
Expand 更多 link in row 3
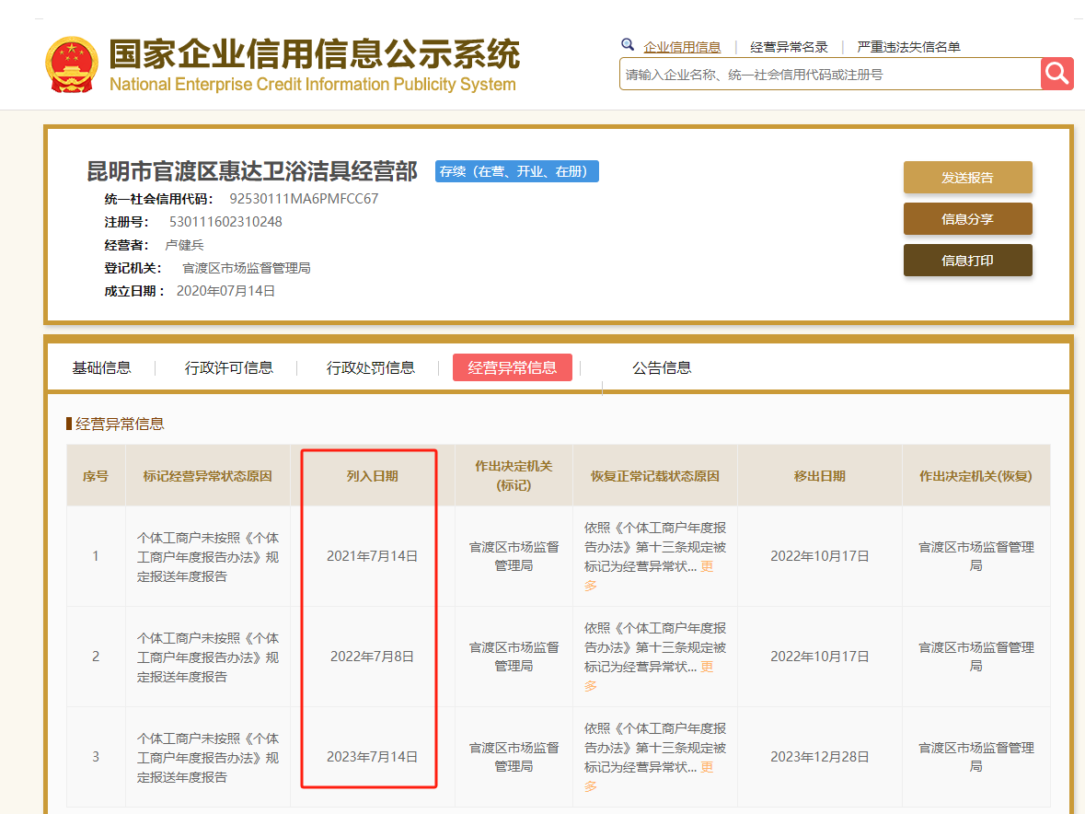pyautogui.click(x=707, y=767)
